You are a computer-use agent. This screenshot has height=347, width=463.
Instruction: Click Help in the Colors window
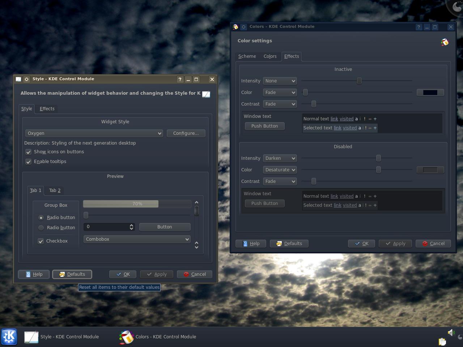(251, 244)
